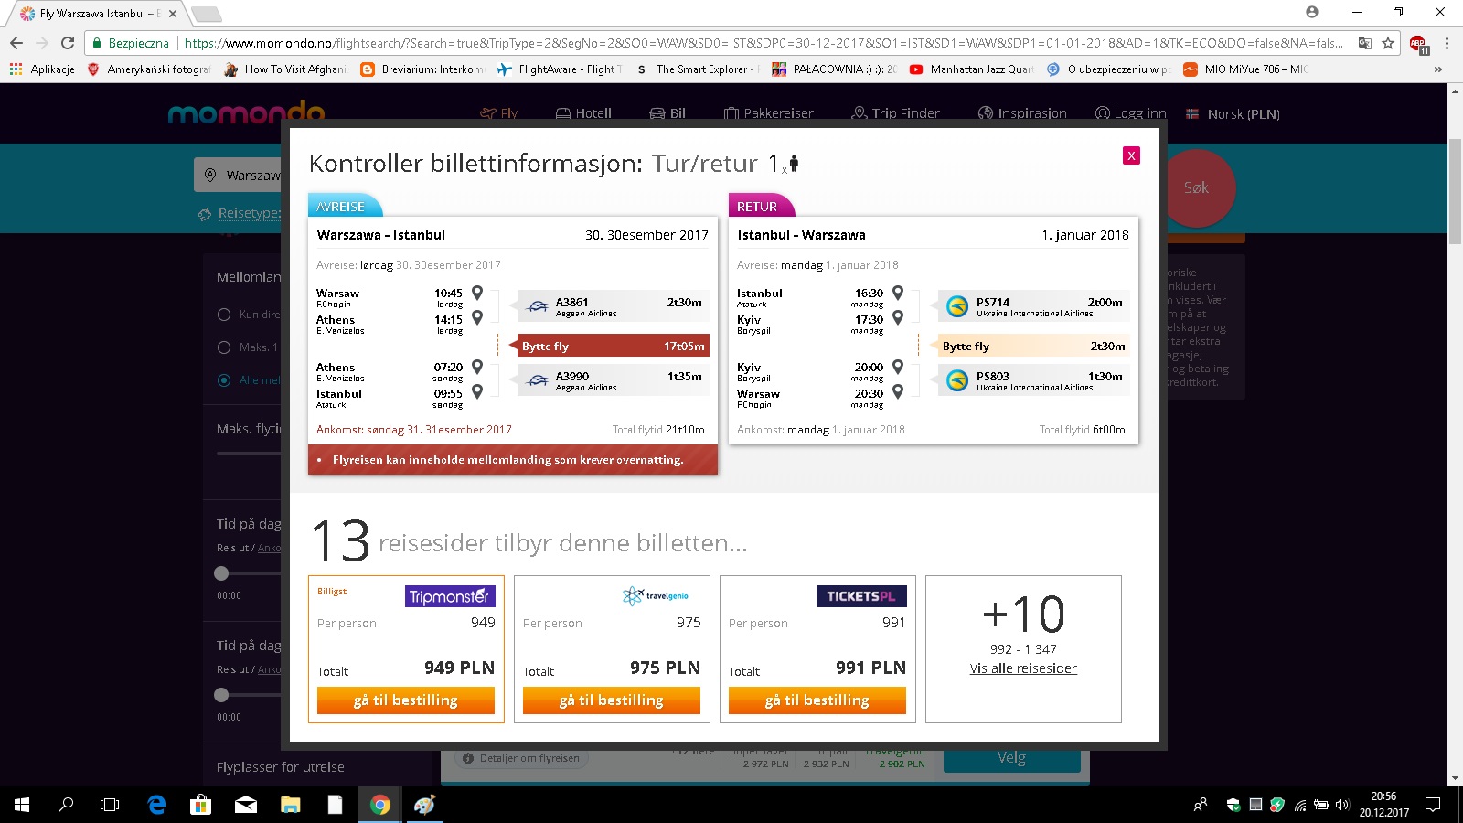Open the Inspirasjon menu item
This screenshot has width=1463, height=823.
(x=1022, y=113)
